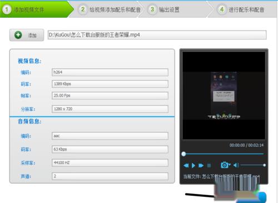
Task: Click the 音频信息 section heading
Action: pos(29,121)
